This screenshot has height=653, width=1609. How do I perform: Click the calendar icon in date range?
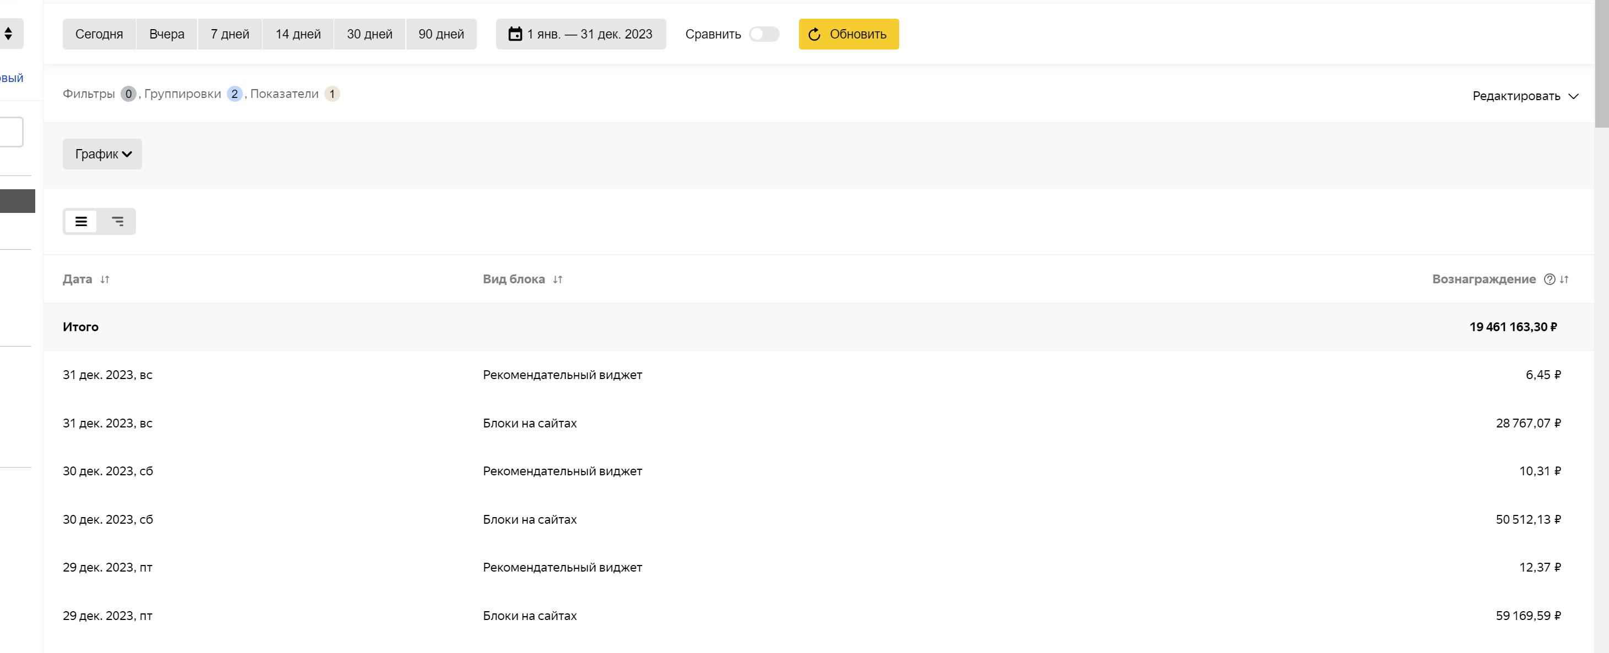click(515, 34)
